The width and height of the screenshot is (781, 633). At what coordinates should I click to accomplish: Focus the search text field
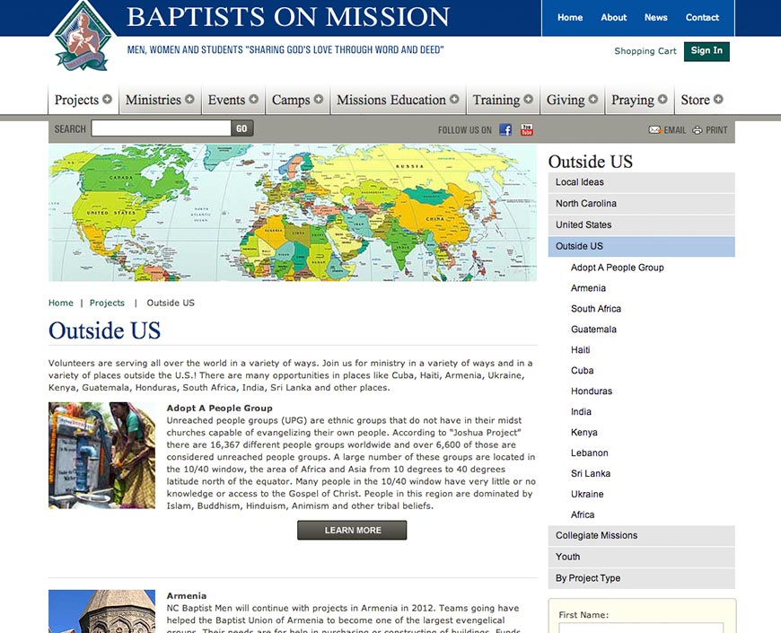tap(162, 128)
